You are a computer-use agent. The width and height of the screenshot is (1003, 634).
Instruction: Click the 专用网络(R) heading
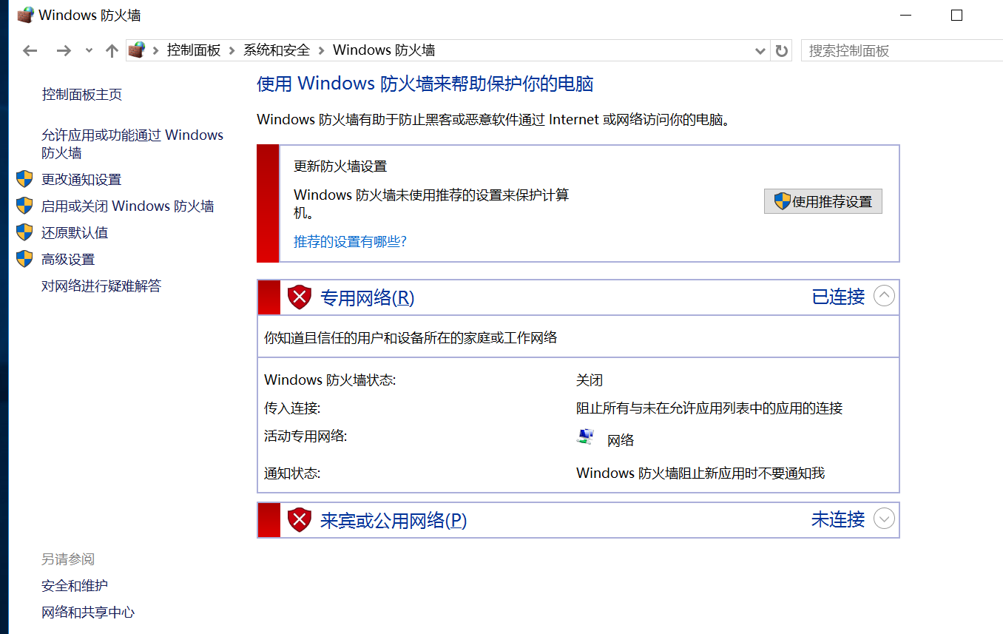pos(367,297)
